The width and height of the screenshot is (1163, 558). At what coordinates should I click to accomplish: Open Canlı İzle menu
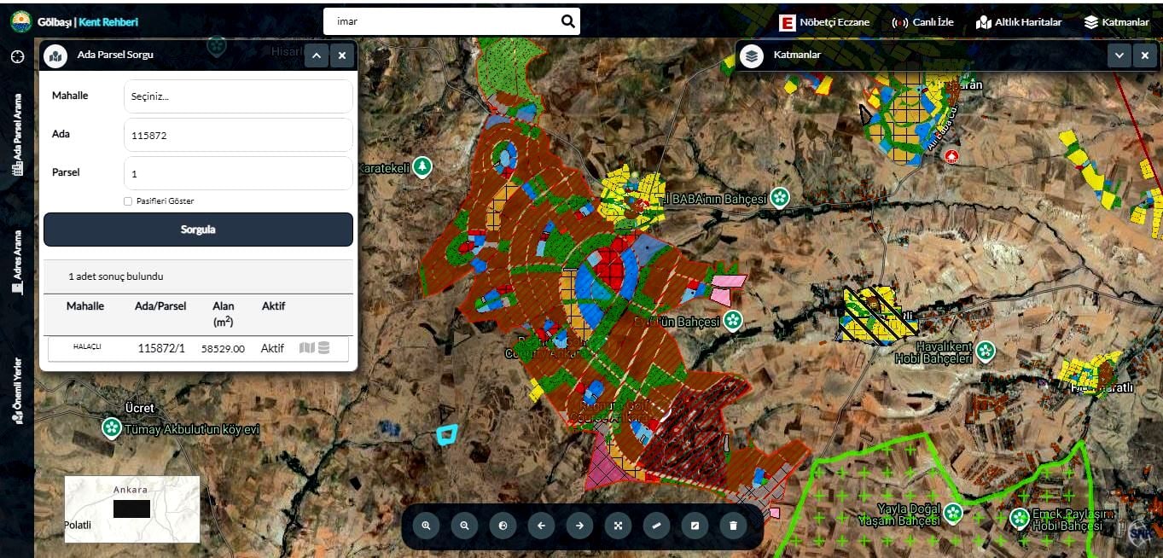pos(922,22)
